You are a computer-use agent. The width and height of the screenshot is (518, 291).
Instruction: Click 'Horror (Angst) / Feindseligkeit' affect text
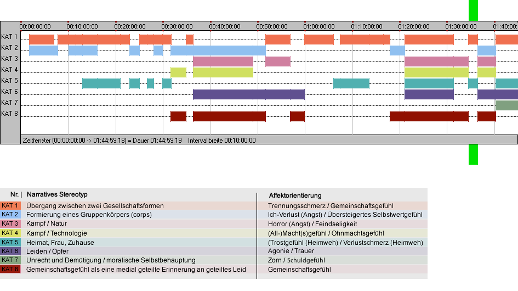(312, 224)
